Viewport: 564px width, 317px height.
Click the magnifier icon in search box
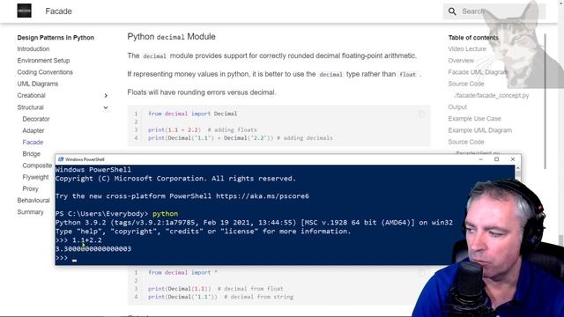452,11
